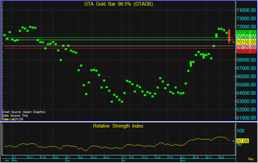Screen dimensions: 258x163
Task: Select the Jun month label on time axis
Action: [x=68, y=160]
